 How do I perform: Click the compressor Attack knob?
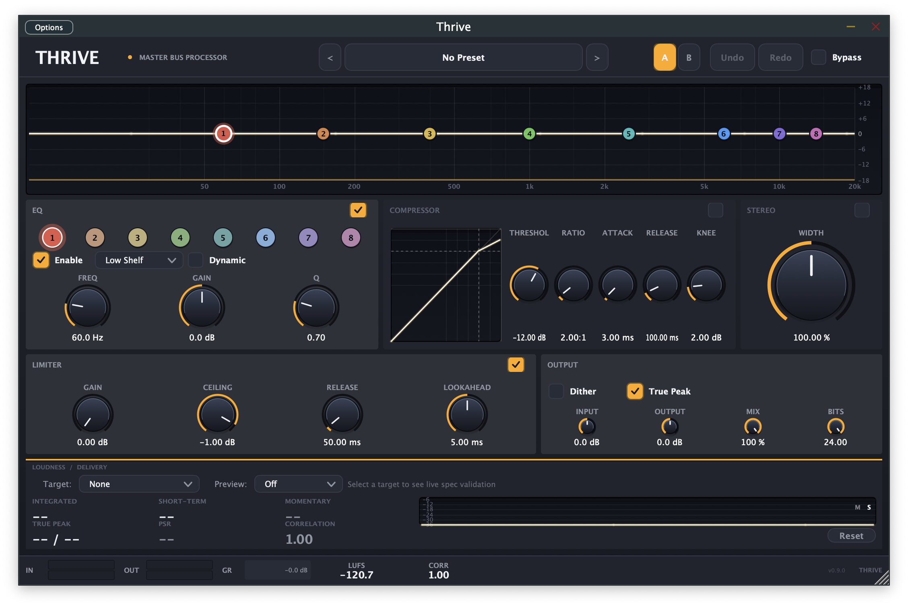[618, 285]
